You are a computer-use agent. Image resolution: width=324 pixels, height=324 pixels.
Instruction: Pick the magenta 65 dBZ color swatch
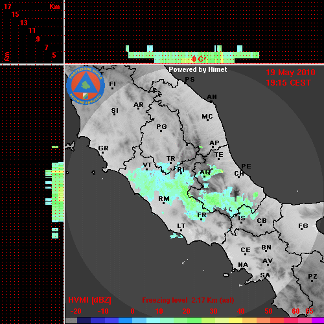318,321
